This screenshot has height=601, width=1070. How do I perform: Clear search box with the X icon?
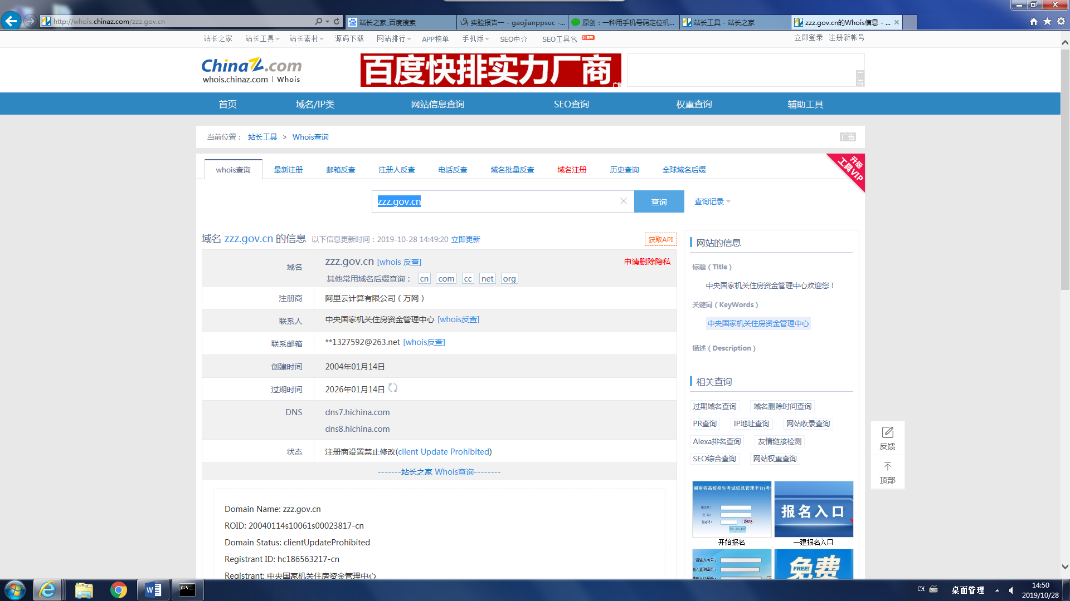click(624, 201)
